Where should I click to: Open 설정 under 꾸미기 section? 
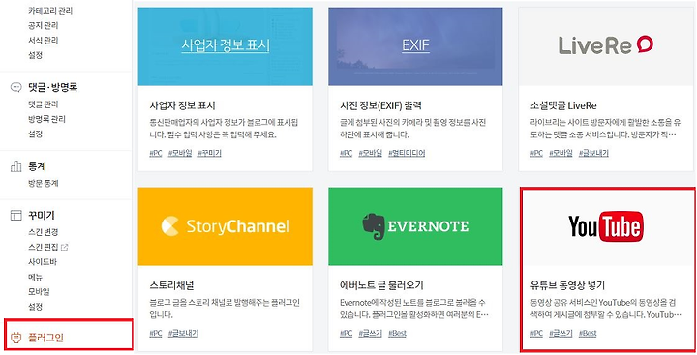35,307
